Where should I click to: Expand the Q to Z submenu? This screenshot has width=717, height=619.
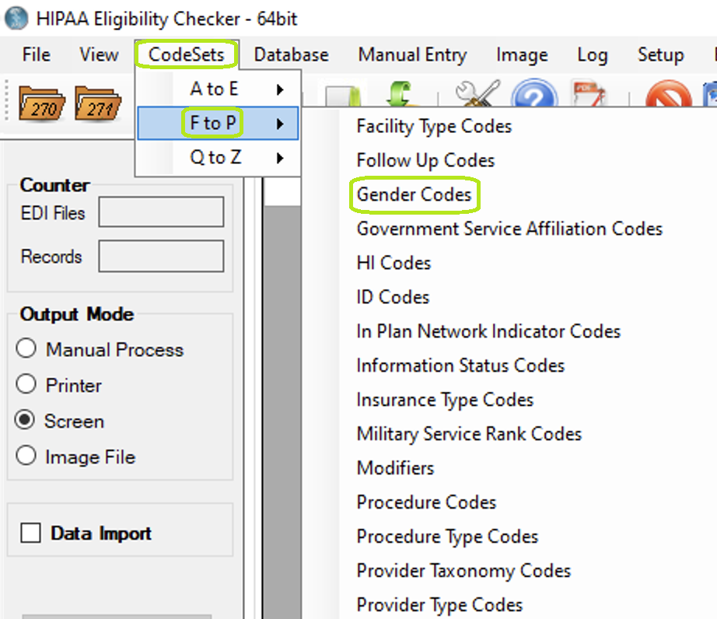click(218, 157)
